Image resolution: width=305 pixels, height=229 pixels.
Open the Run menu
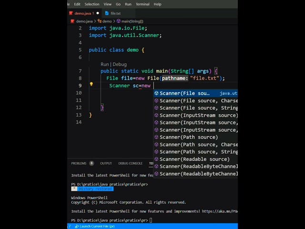click(x=128, y=4)
